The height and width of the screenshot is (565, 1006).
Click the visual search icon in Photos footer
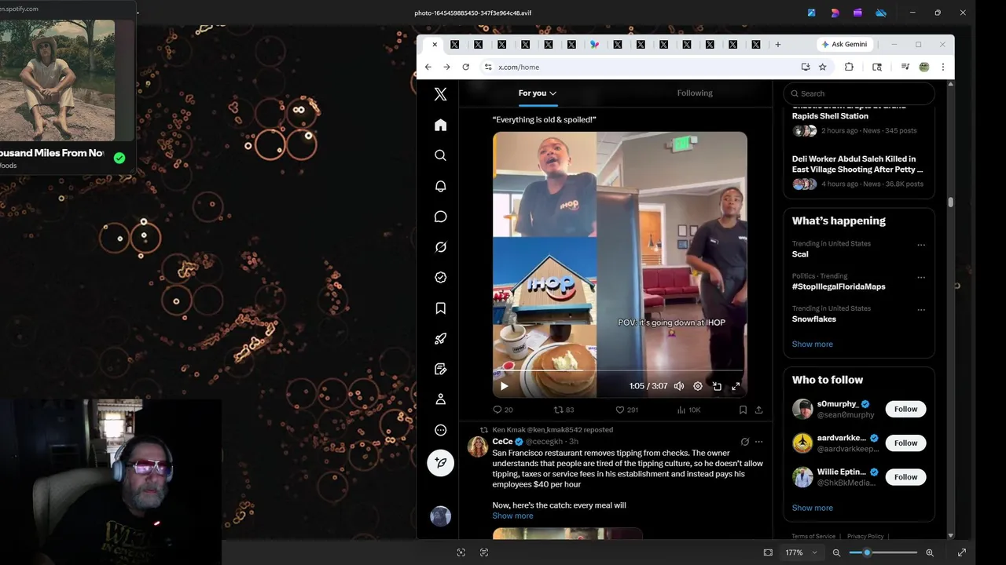click(x=461, y=552)
